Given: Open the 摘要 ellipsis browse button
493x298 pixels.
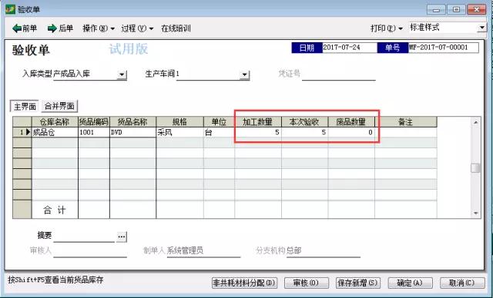Looking at the screenshot, I should pos(122,237).
